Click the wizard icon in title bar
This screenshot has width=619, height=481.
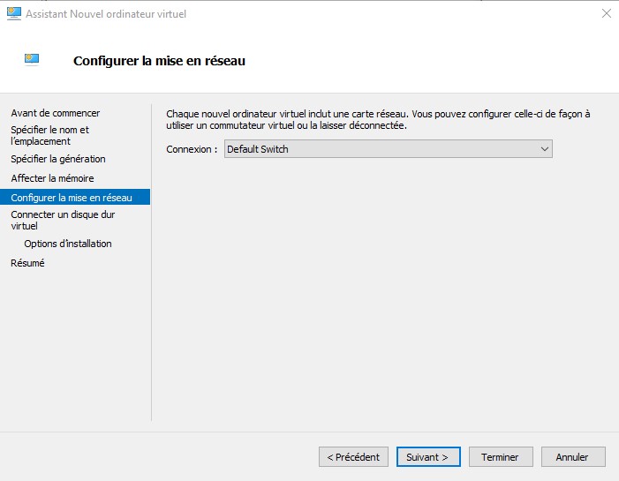(x=14, y=13)
